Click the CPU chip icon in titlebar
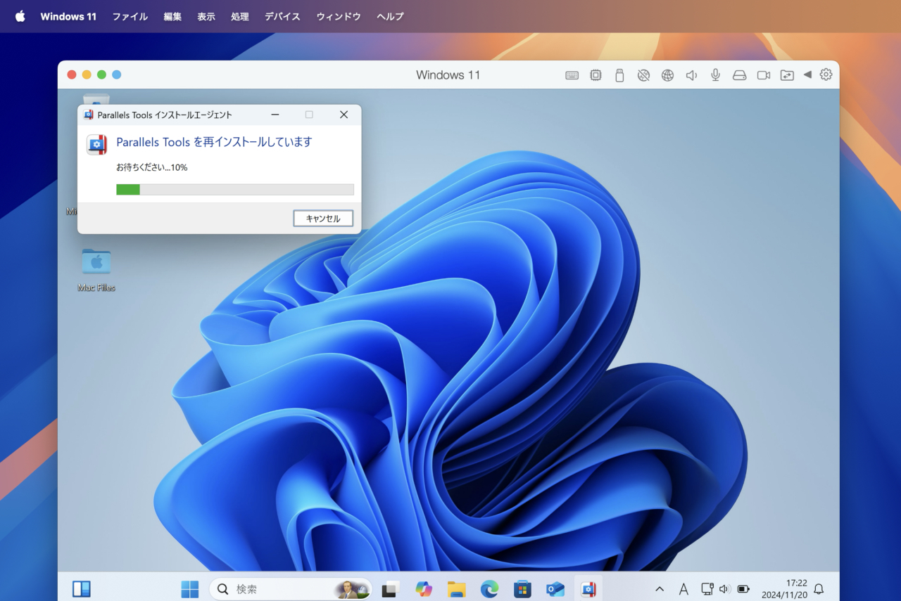The height and width of the screenshot is (601, 901). pos(596,75)
